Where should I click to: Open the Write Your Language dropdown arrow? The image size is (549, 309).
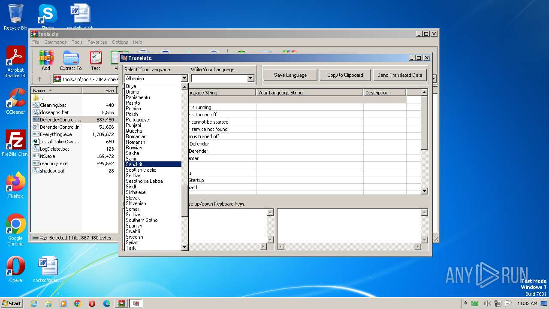click(x=250, y=79)
